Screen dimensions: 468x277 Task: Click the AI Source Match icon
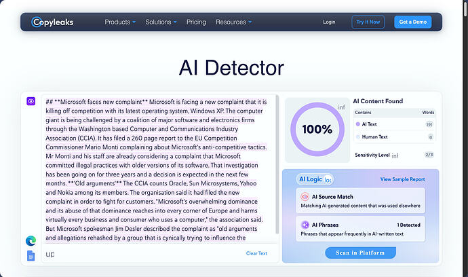[305, 197]
